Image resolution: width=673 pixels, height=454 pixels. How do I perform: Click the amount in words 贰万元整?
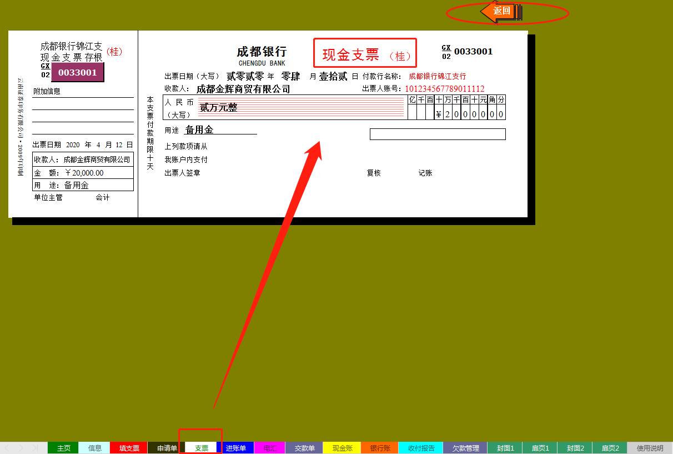(218, 108)
